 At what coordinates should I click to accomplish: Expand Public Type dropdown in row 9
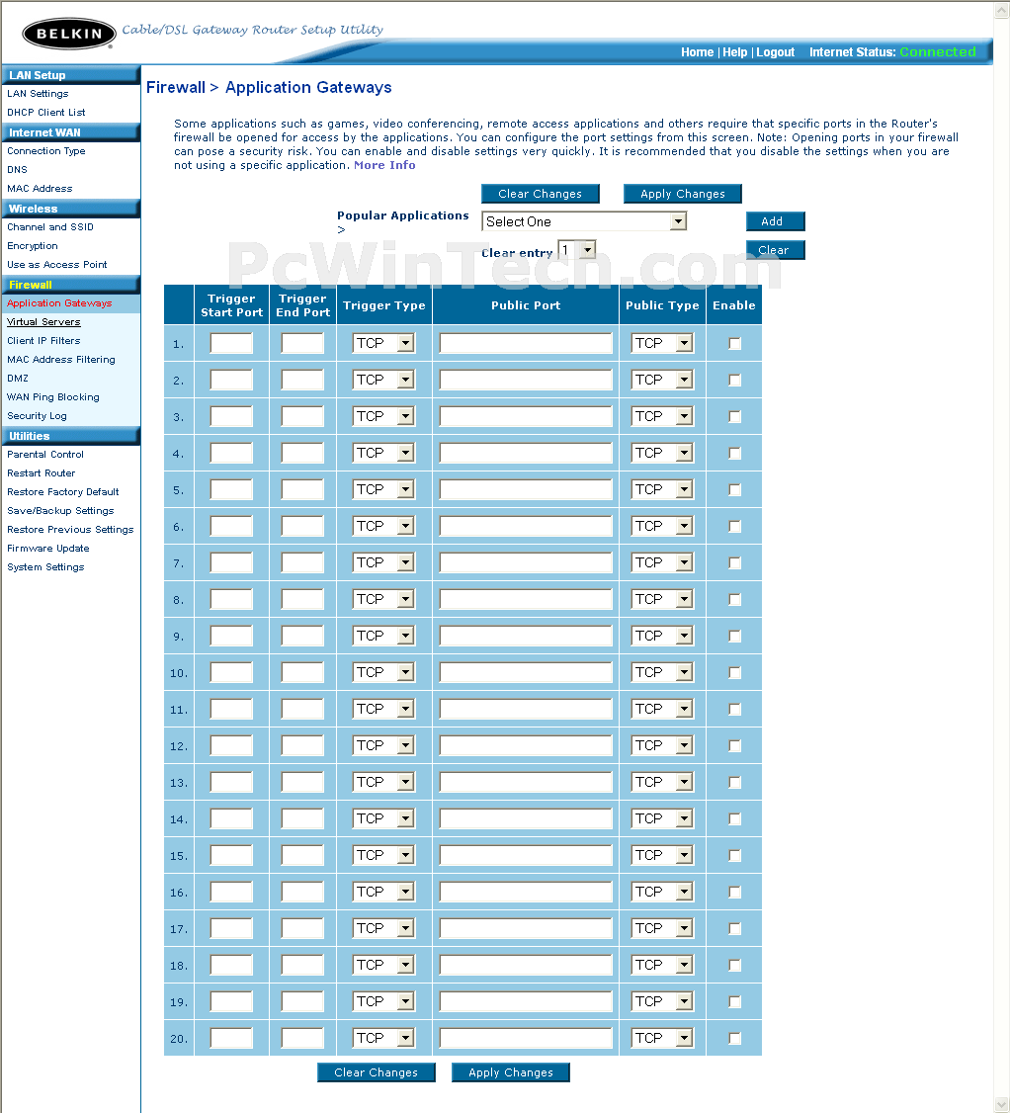click(x=662, y=636)
